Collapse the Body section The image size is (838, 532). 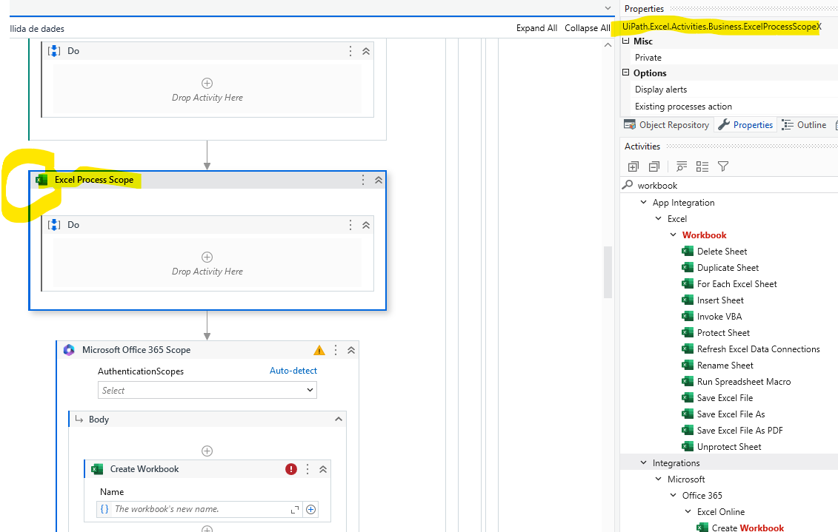coord(339,420)
